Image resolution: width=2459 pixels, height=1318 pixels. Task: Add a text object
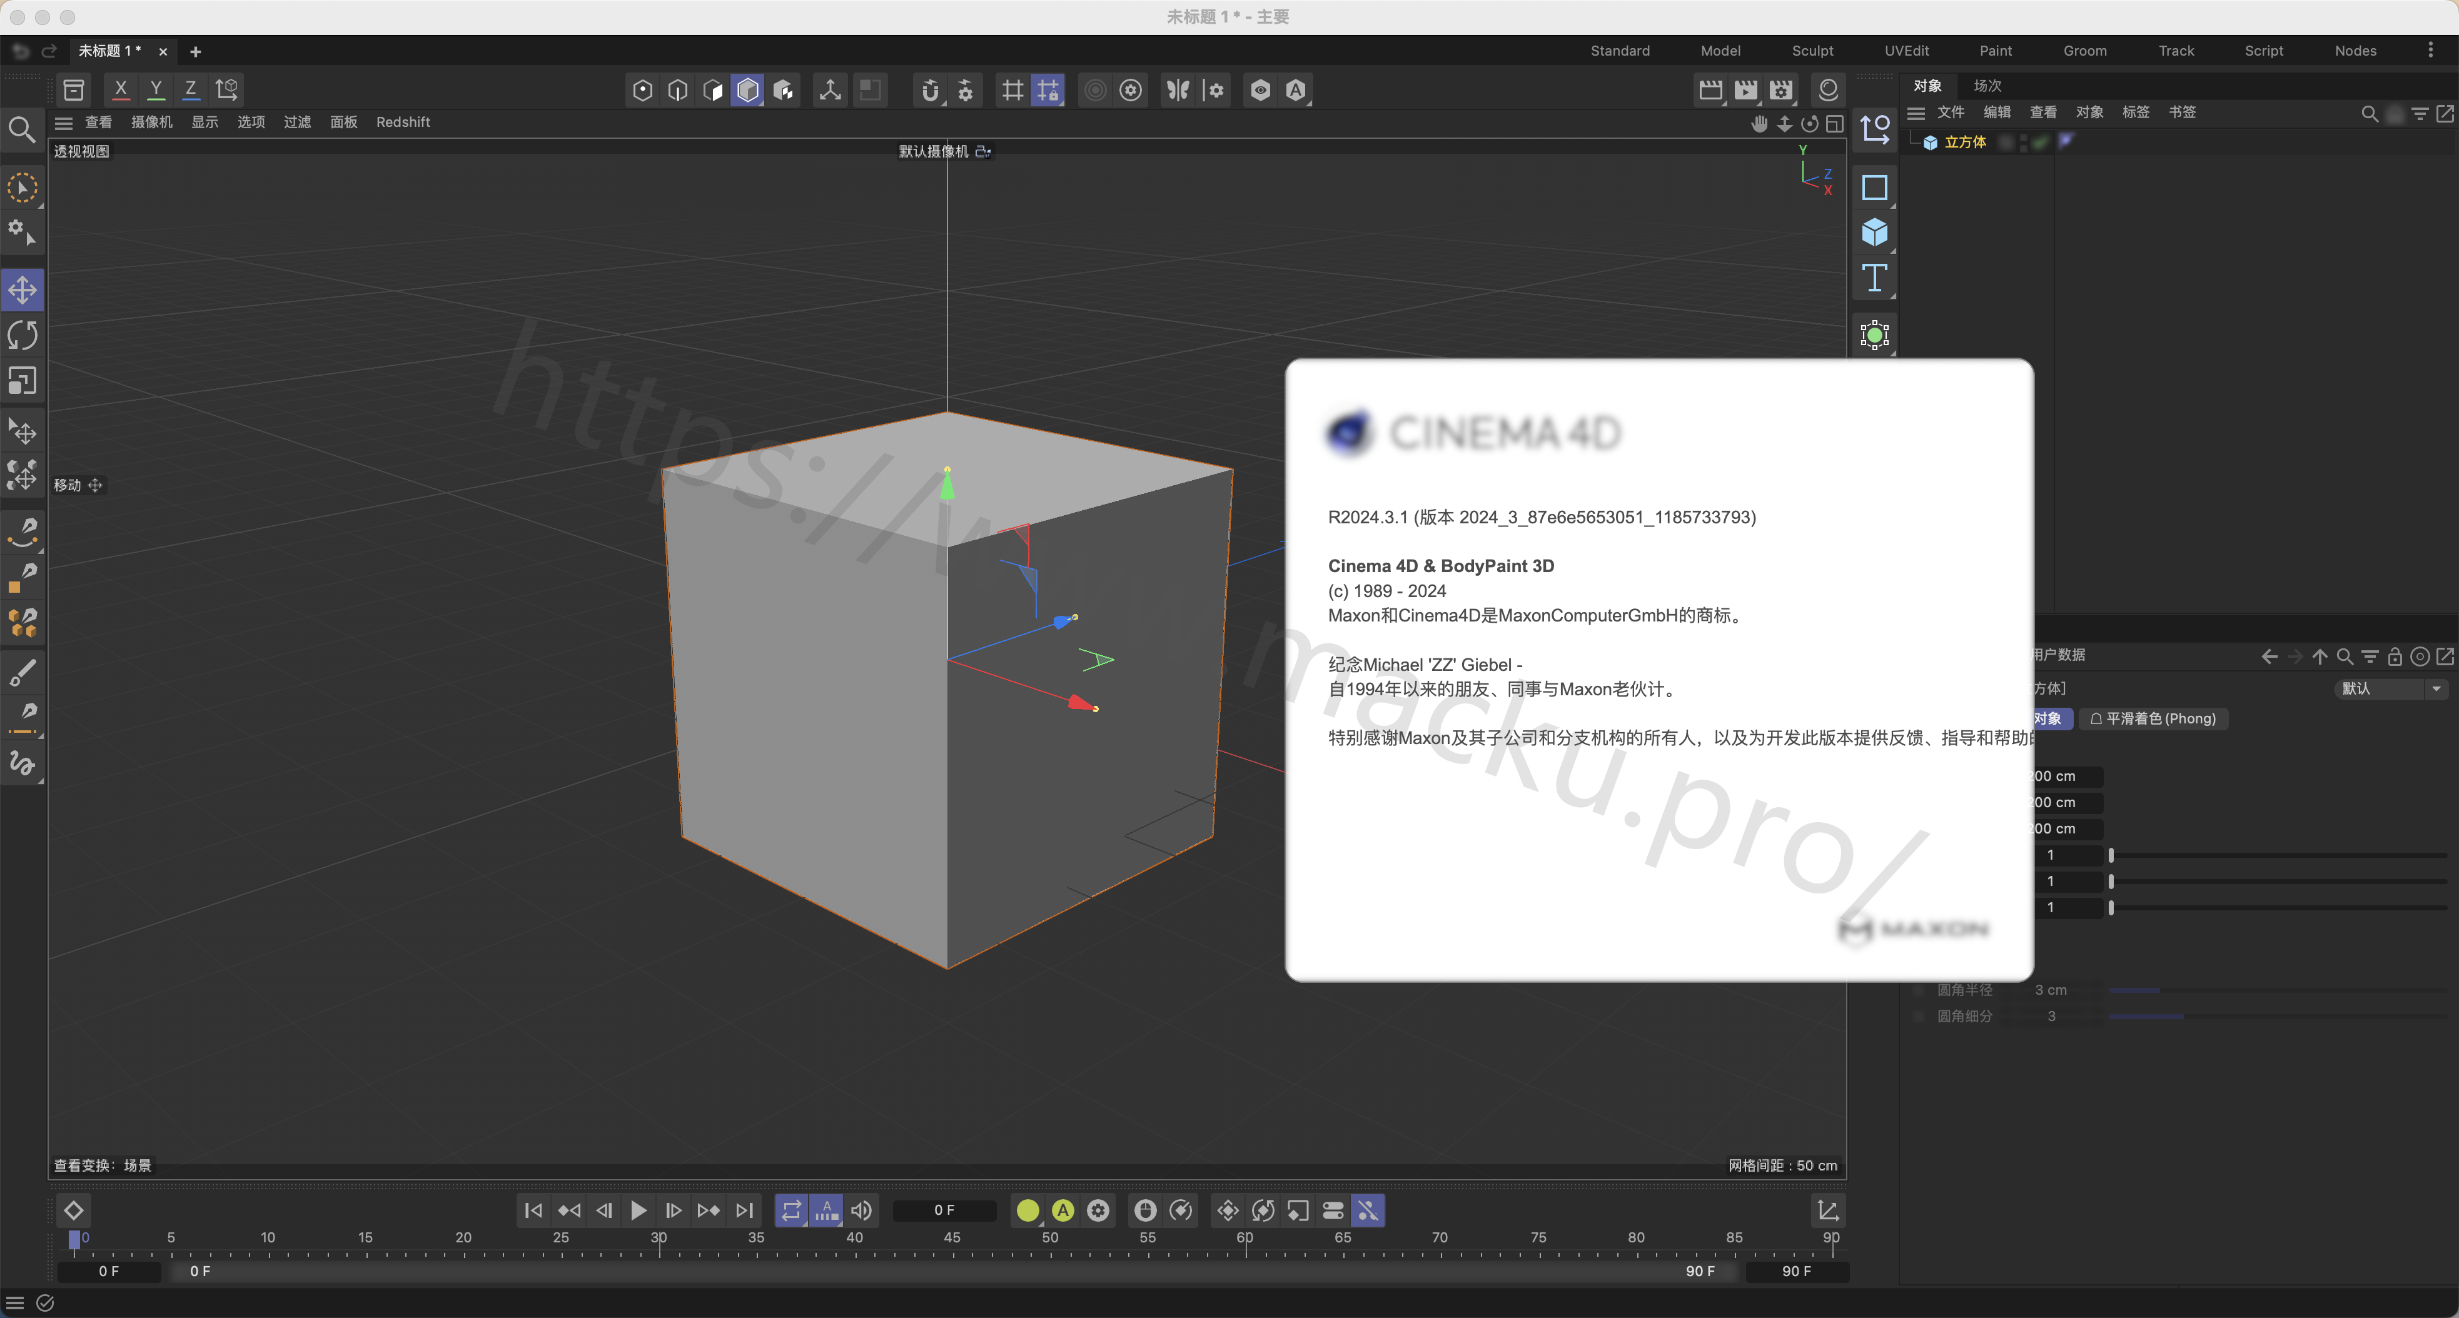(1875, 278)
